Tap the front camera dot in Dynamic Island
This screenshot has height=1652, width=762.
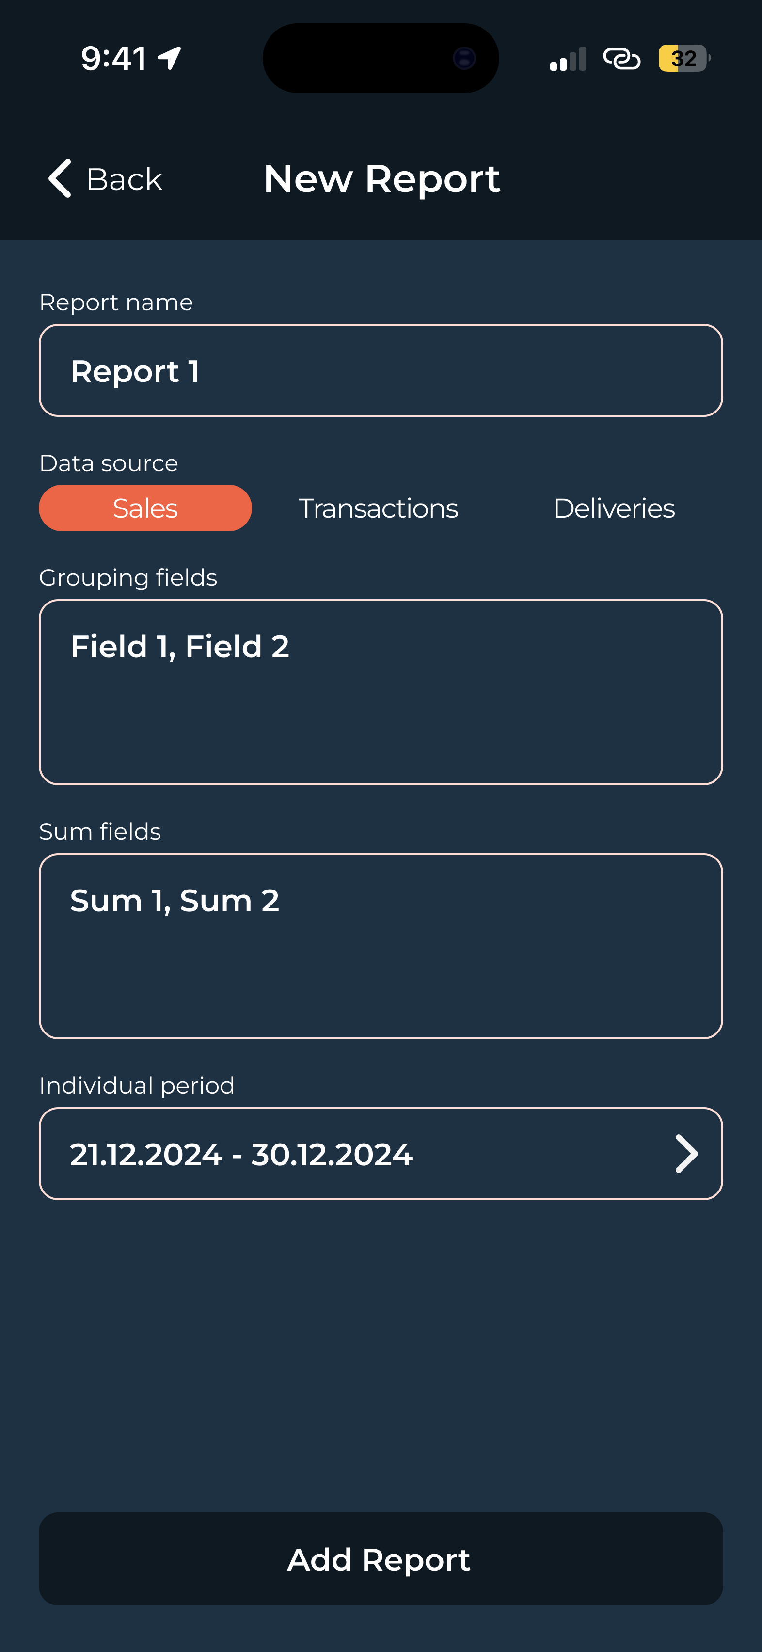click(464, 58)
